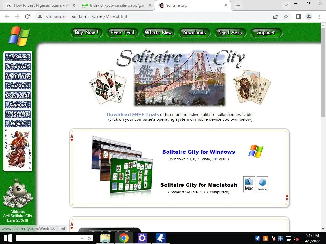Open the Chrome profile avatar menu
Viewport: 326px width, 244px height.
(x=309, y=17)
